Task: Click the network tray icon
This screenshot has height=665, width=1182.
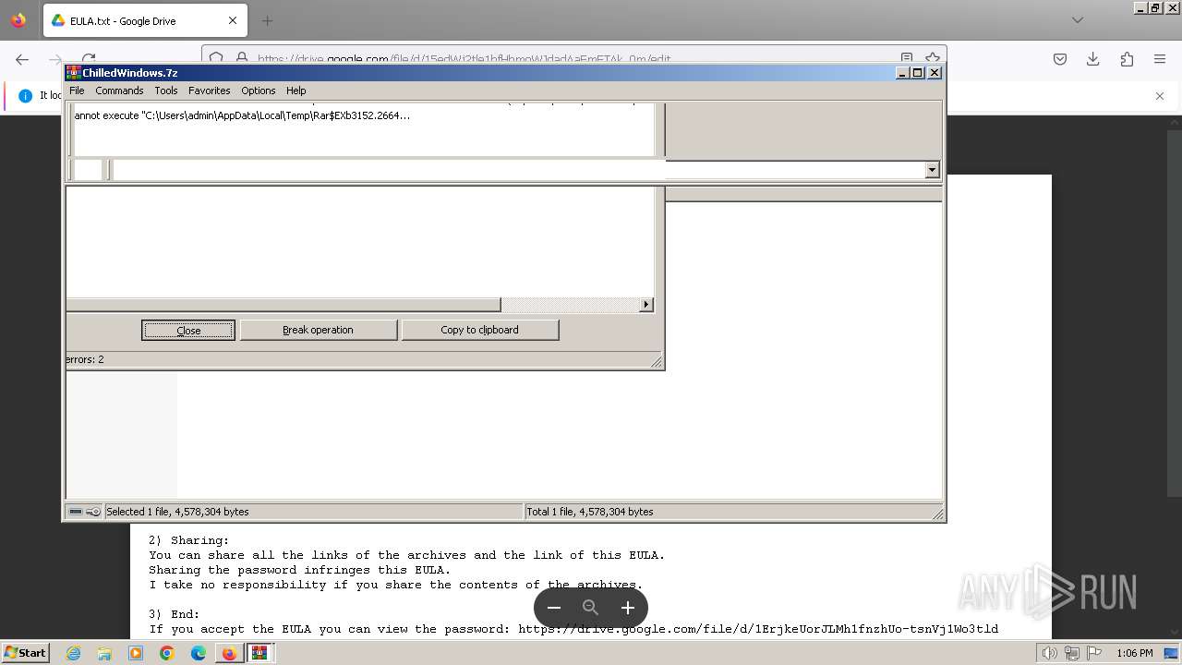Action: tap(1072, 653)
